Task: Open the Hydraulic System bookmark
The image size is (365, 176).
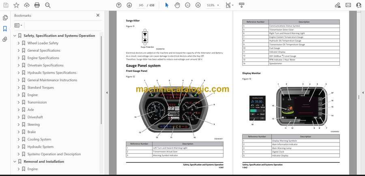Action: point(40,147)
